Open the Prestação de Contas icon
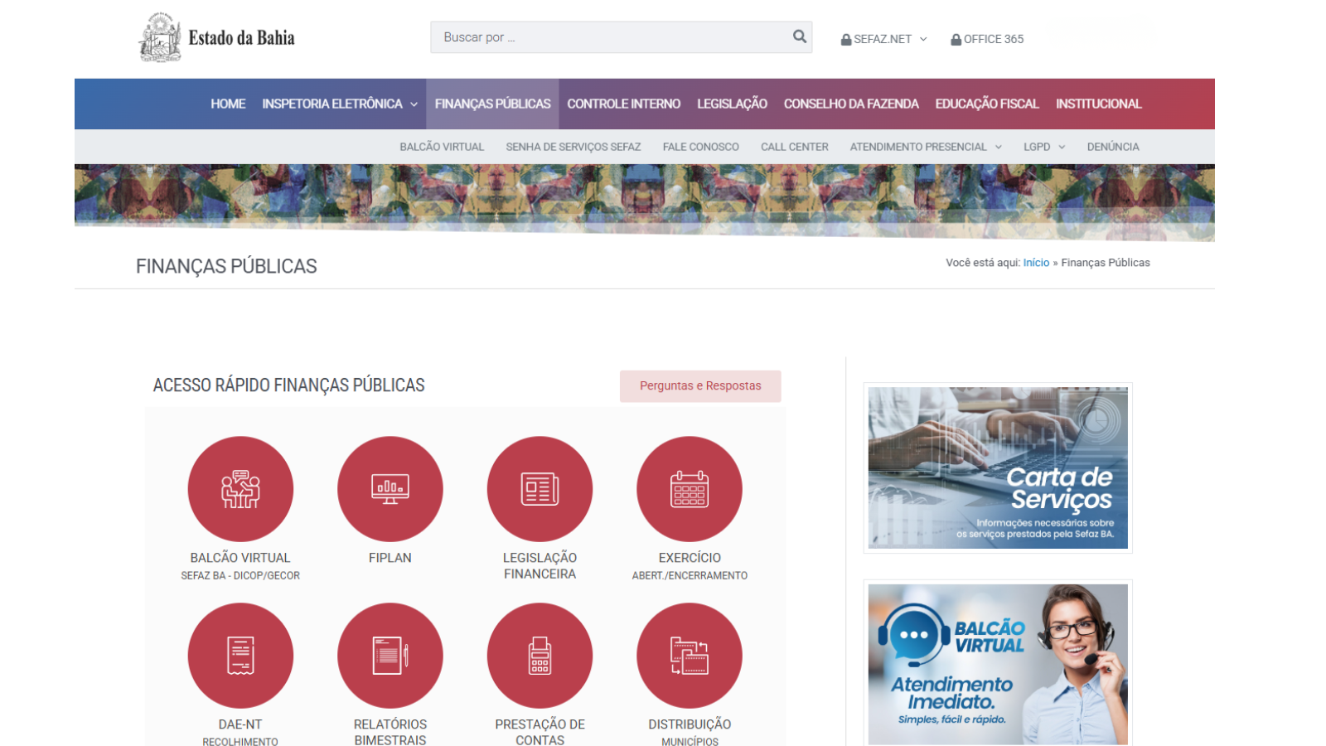 click(x=540, y=656)
